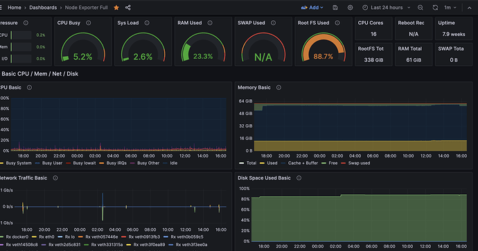Click the Disk Space Used Basic panel title
The height and width of the screenshot is (251, 478).
pyautogui.click(x=264, y=178)
